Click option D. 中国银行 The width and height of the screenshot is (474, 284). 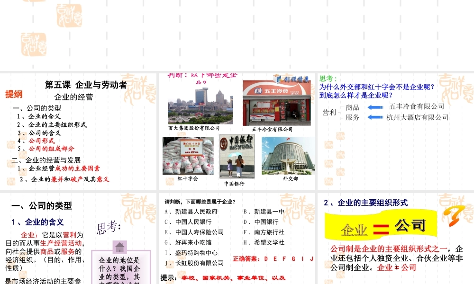(x=261, y=222)
